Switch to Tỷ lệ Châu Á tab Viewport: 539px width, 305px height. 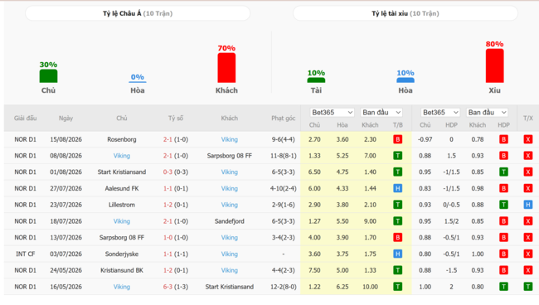[138, 13]
